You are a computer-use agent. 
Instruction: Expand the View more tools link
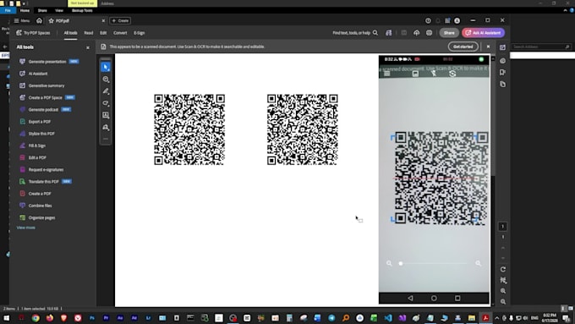click(x=25, y=228)
